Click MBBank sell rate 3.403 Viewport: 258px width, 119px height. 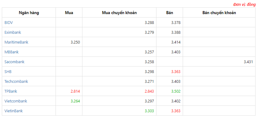click(176, 52)
